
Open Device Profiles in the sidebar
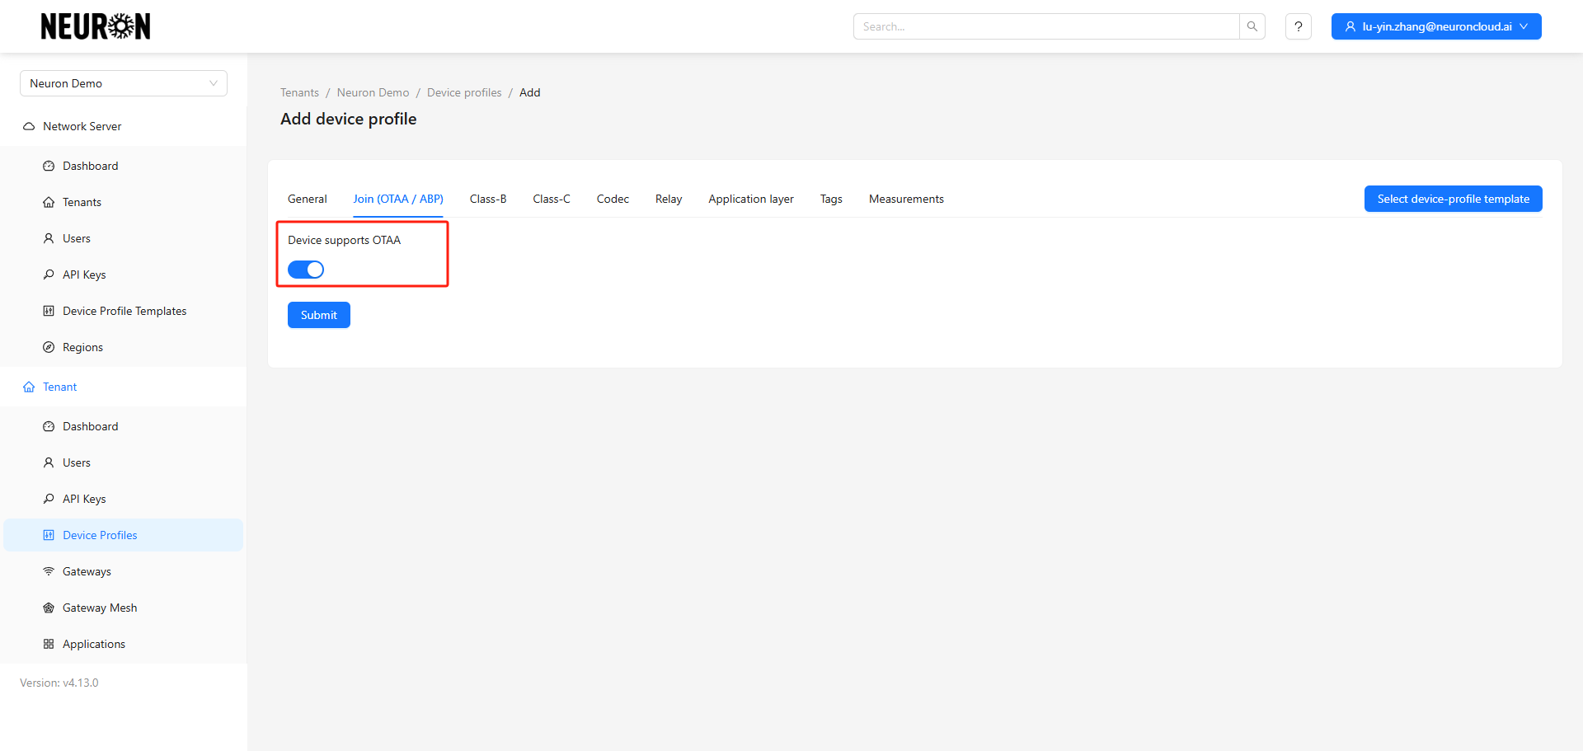(x=124, y=535)
